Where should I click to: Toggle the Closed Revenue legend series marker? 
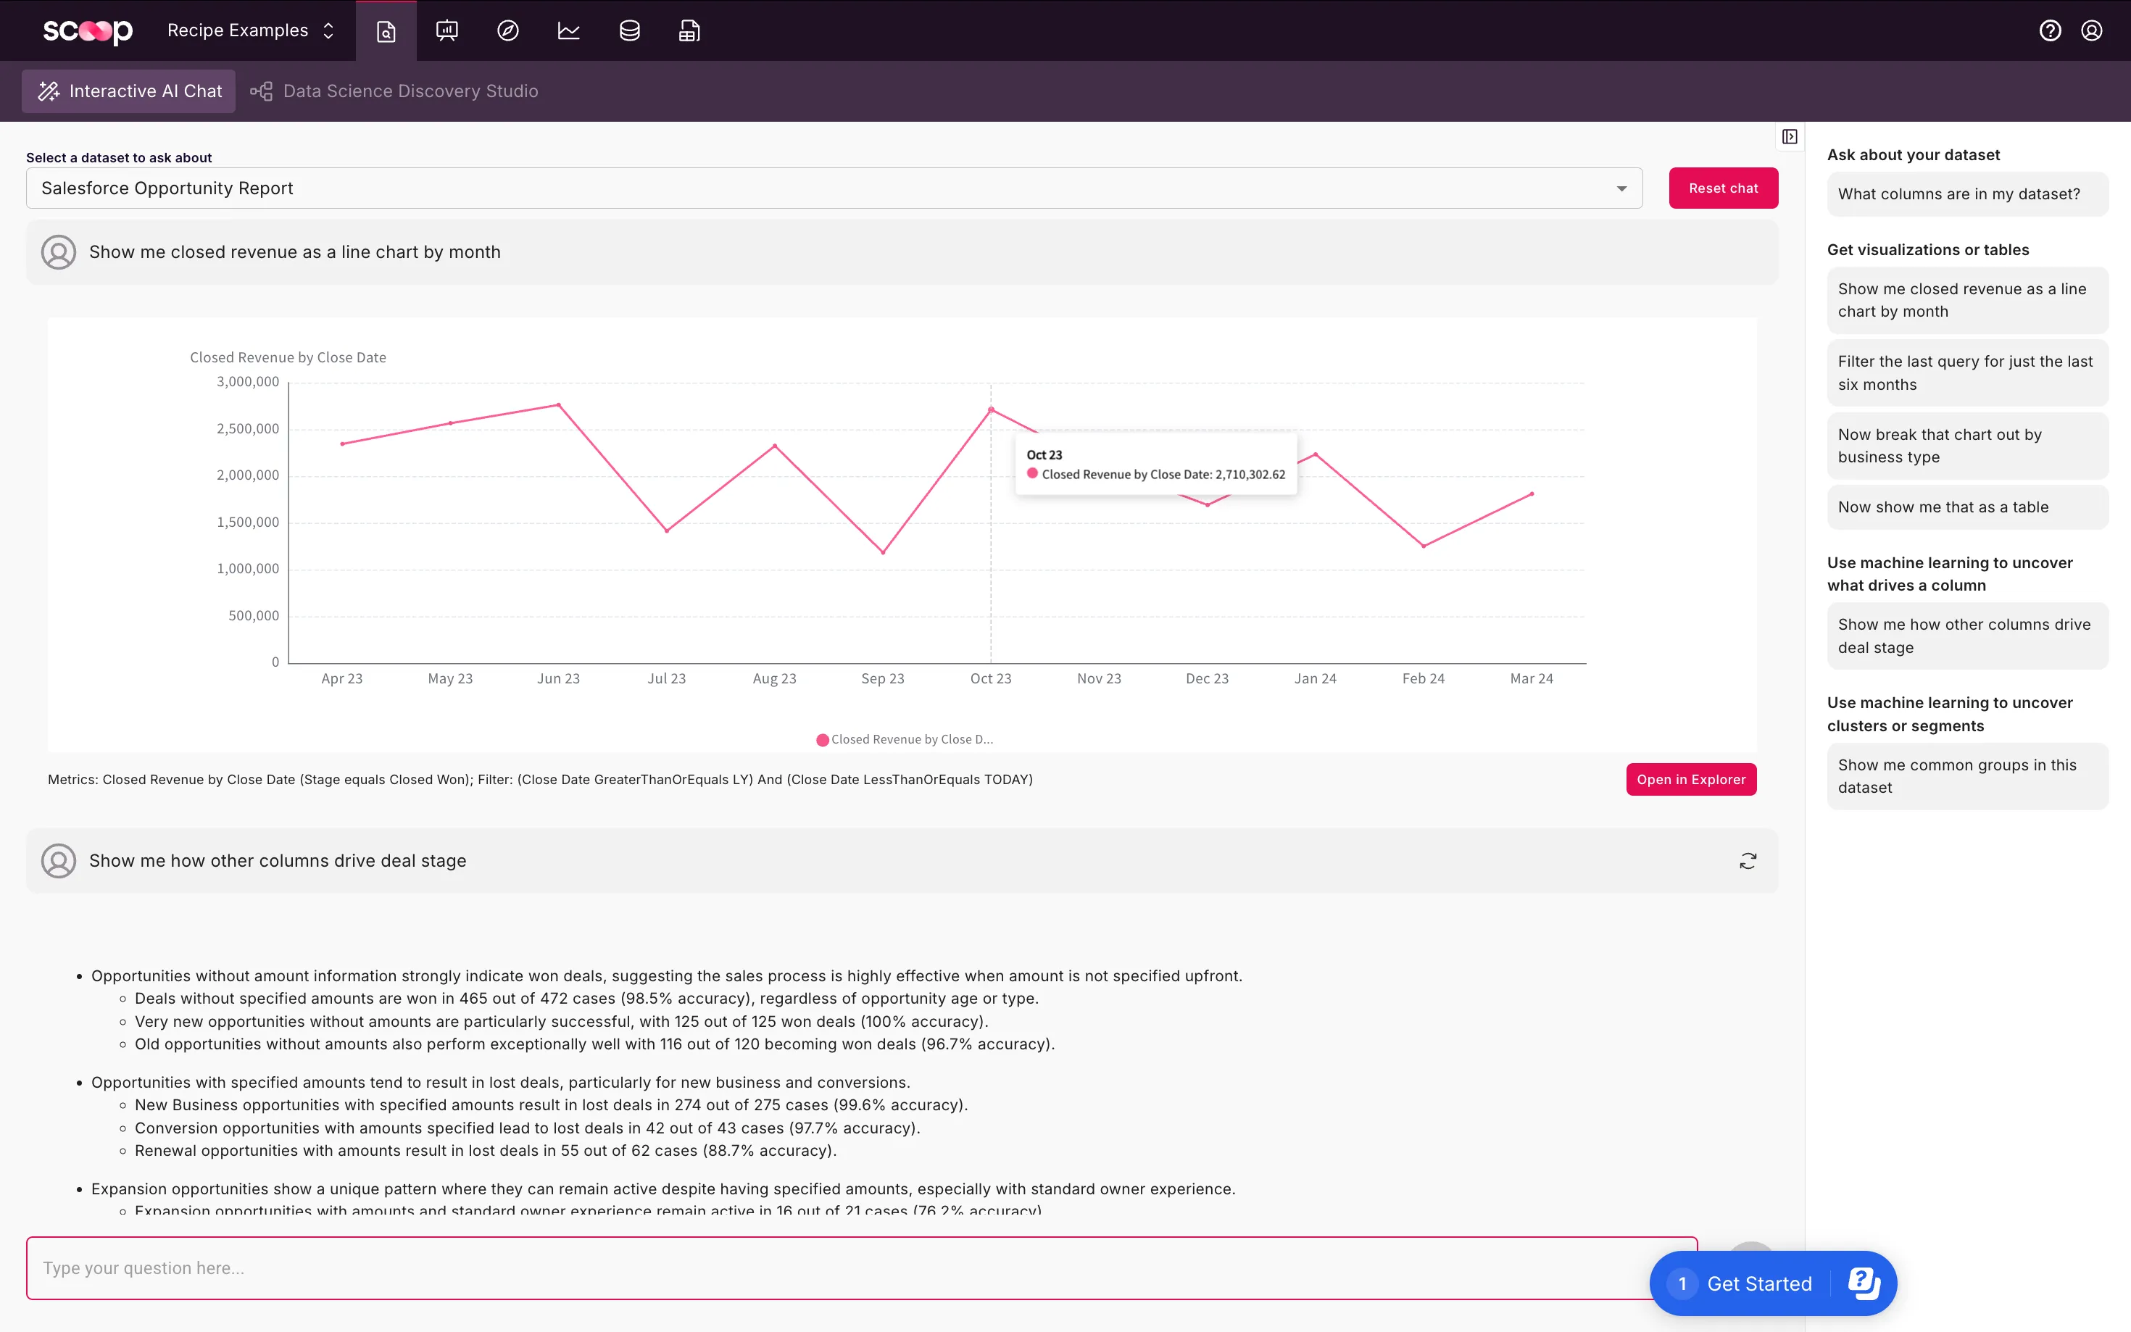tap(822, 740)
